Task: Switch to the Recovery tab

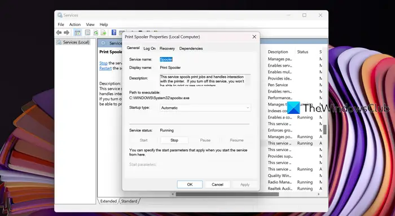Action: coord(167,49)
